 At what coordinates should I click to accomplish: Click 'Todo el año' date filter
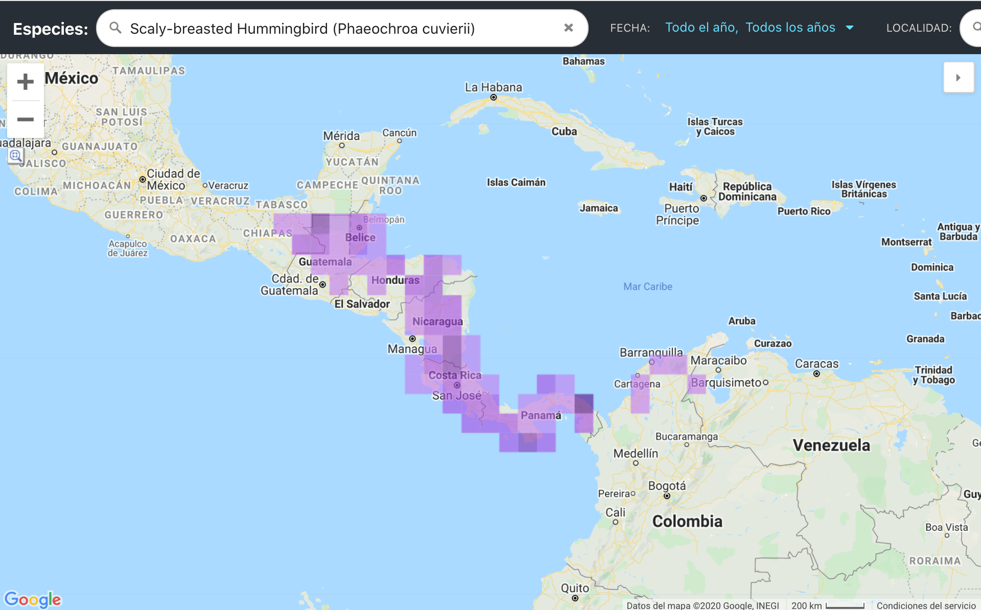pos(700,28)
